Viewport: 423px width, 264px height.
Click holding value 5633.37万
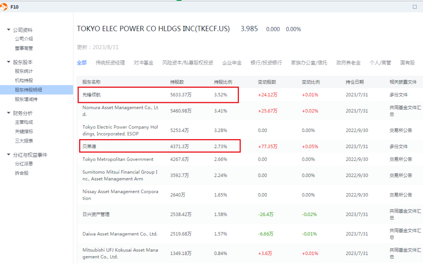point(181,95)
